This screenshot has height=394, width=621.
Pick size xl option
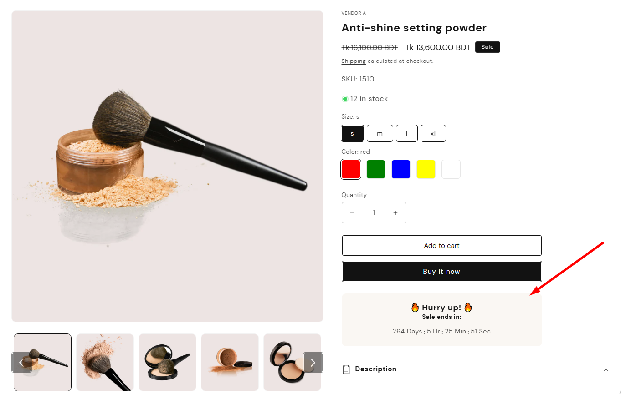pyautogui.click(x=433, y=133)
